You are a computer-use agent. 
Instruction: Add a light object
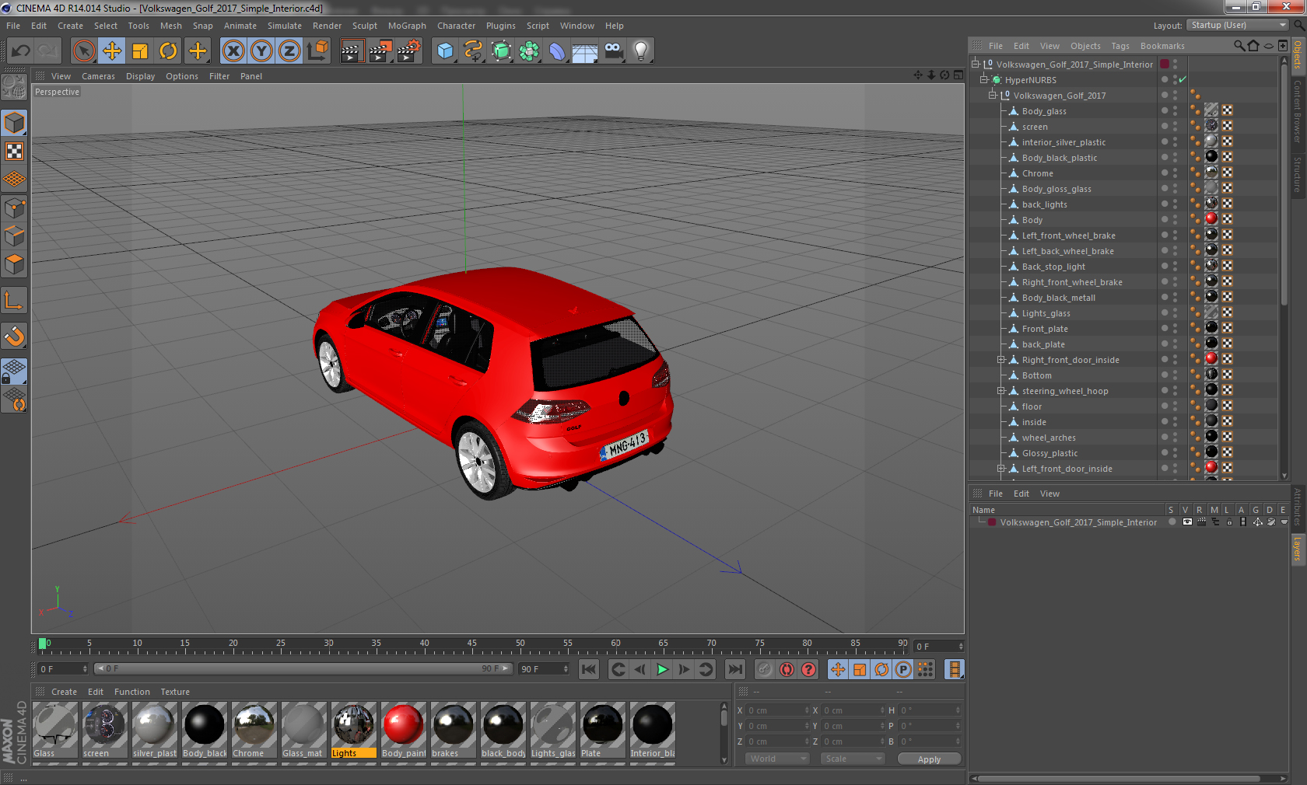coord(641,51)
